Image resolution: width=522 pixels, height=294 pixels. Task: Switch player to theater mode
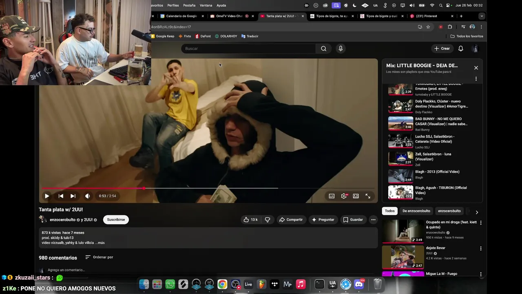pos(356,196)
